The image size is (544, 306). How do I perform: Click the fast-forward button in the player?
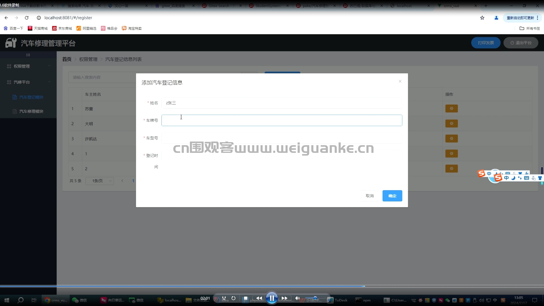pos(284,298)
